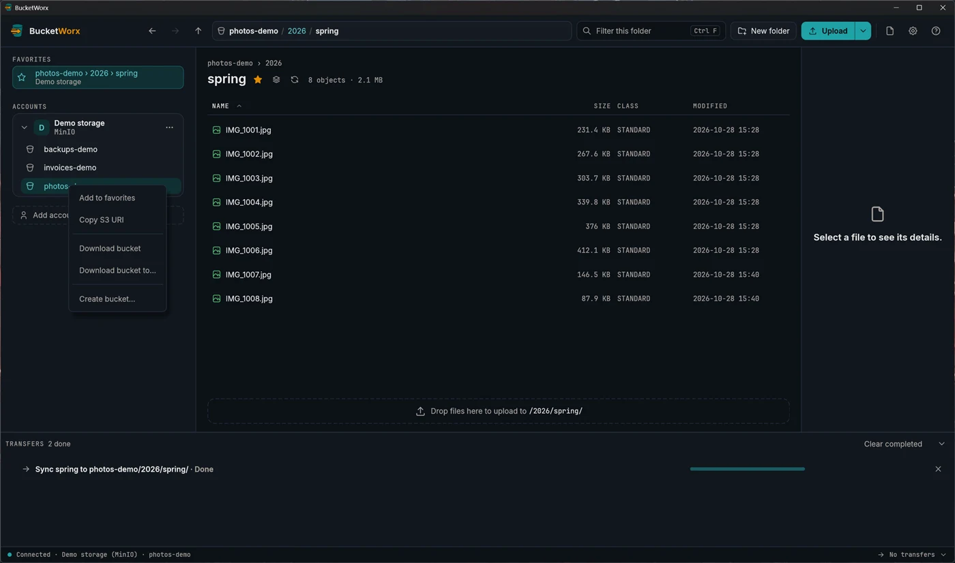Open the Demo storage three-dots menu
This screenshot has width=955, height=563.
tap(169, 127)
